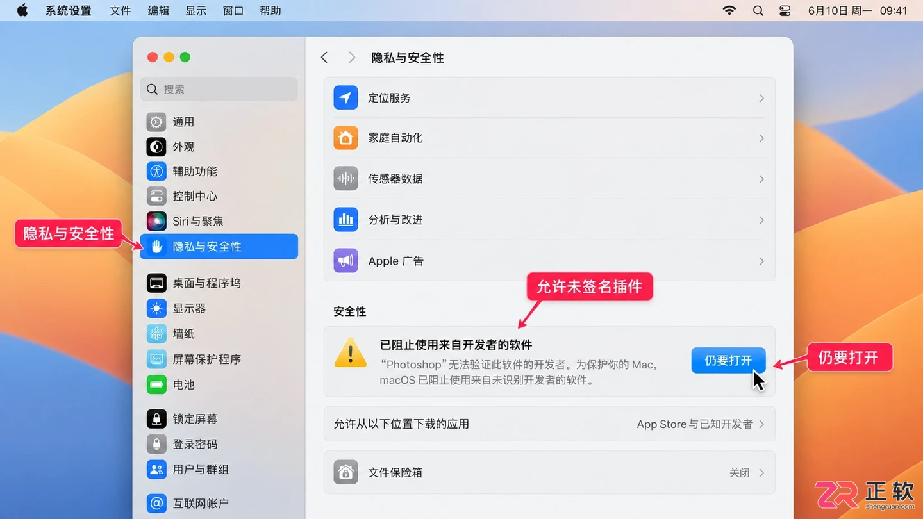Expand the 分析与改进 row chevron
The width and height of the screenshot is (923, 519).
tap(761, 220)
